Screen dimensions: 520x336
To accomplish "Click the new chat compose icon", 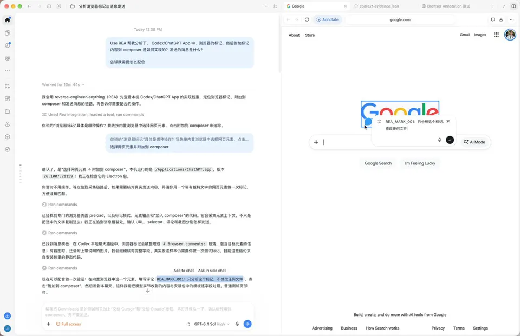I will point(58,6).
